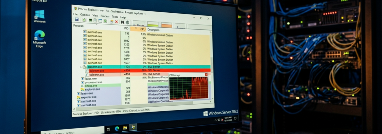This screenshot has height=134, width=382.
Task: Open the Properties toolbar icon
Action: (x=112, y=22)
